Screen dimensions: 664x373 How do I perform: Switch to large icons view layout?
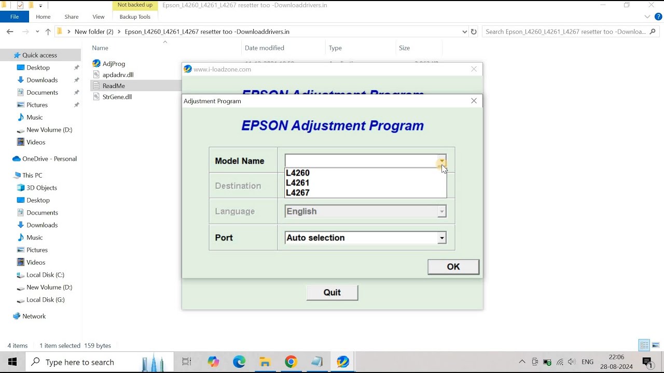[x=656, y=346]
